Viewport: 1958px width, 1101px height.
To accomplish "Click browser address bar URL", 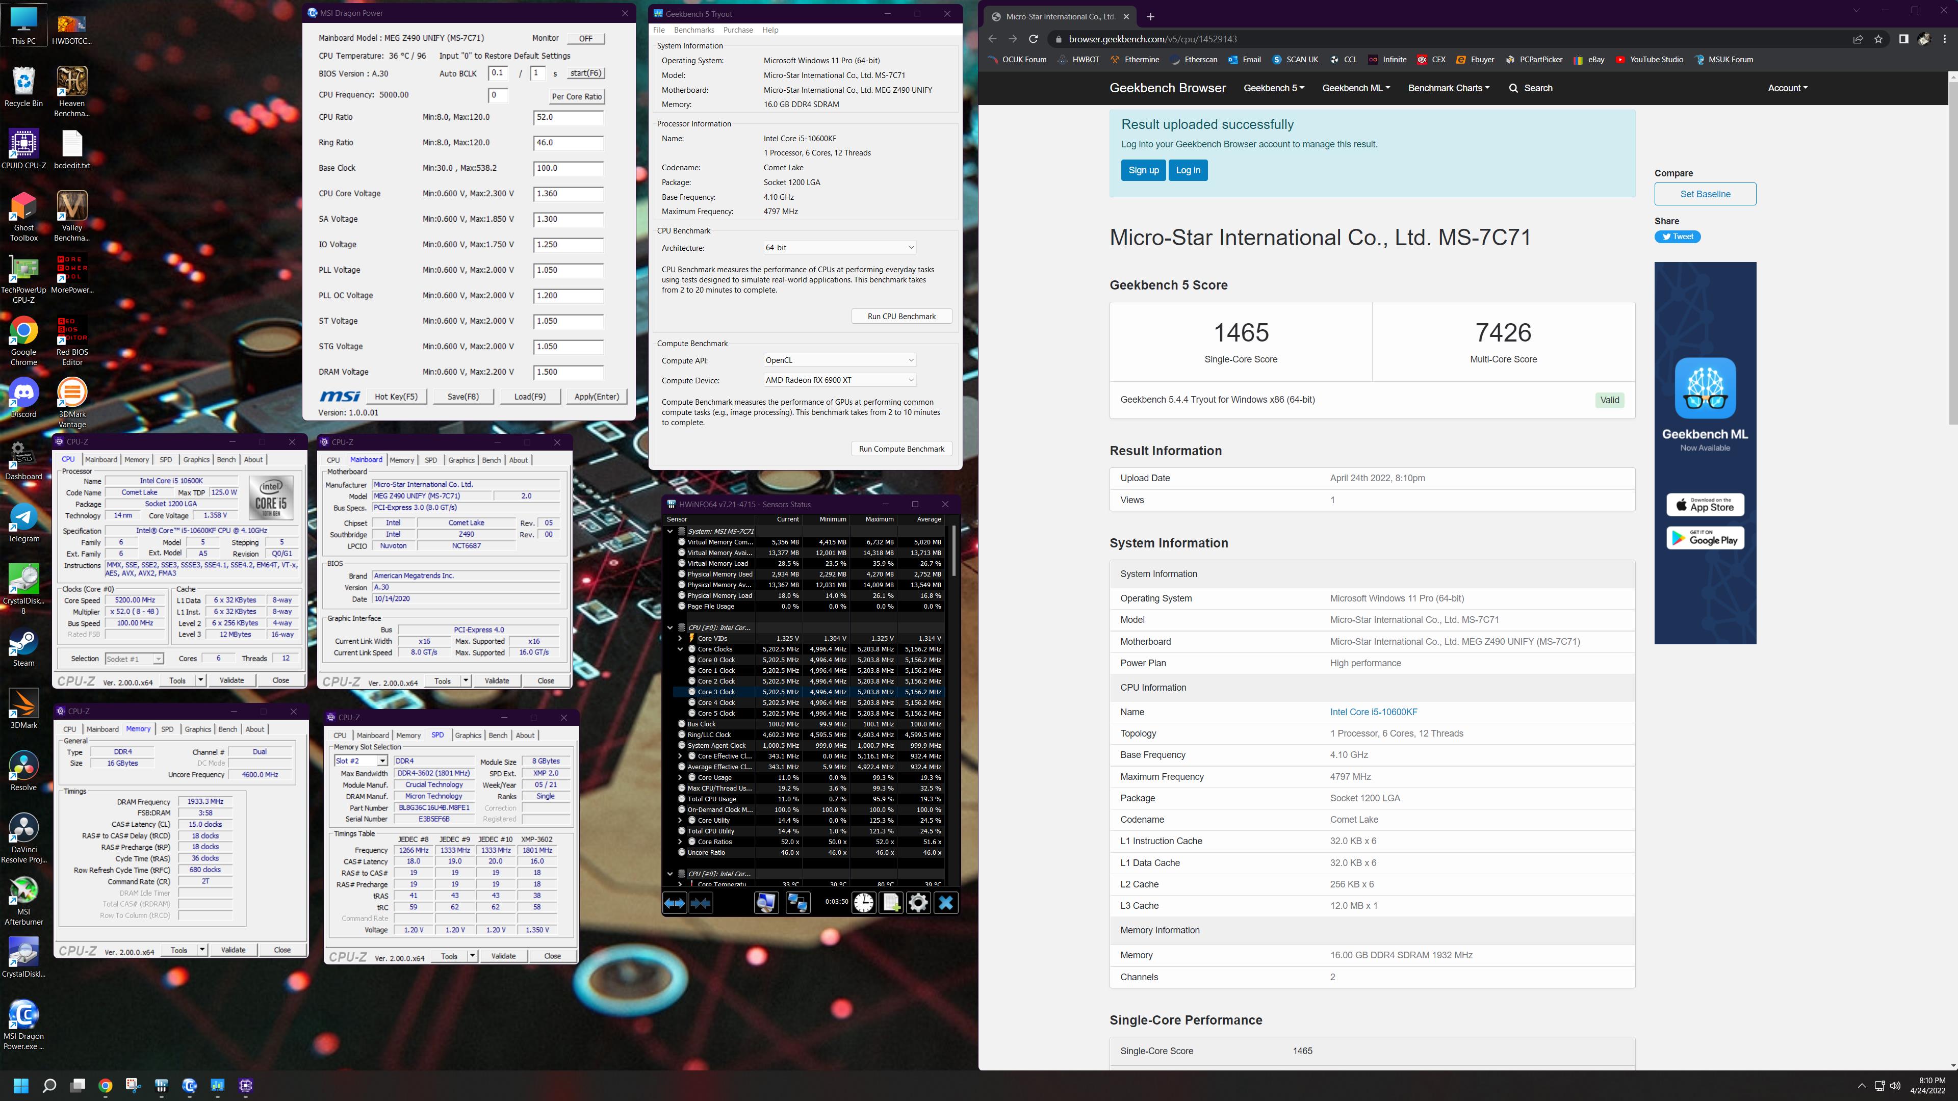I will (1152, 39).
